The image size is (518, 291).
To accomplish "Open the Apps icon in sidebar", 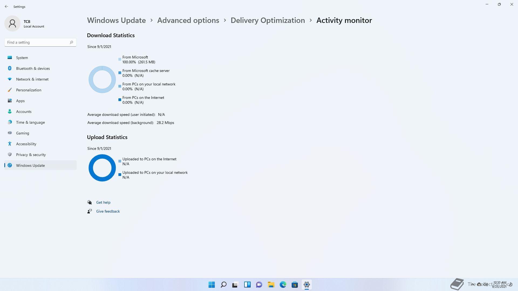I will (10, 101).
